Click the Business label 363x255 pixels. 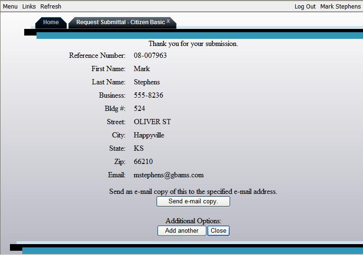[x=112, y=95]
